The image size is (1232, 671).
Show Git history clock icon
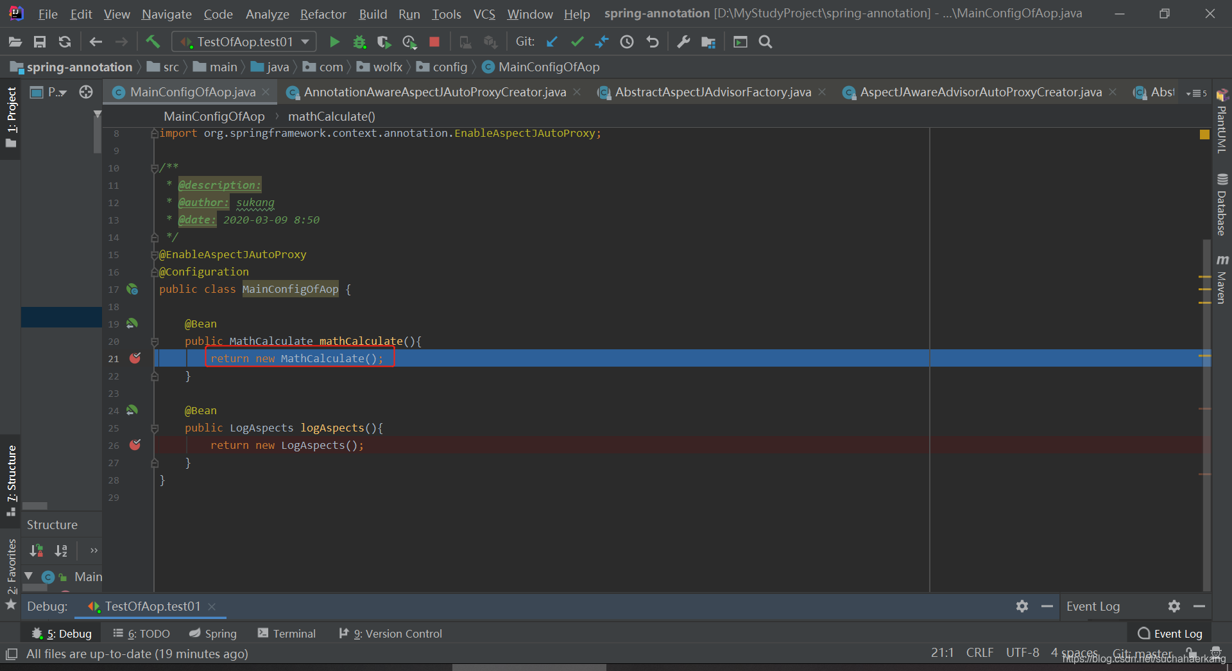coord(627,42)
